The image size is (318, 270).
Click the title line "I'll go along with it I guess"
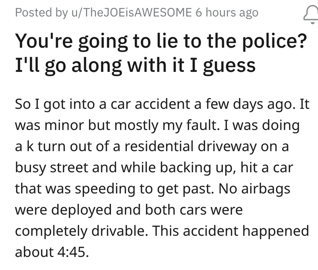(134, 65)
